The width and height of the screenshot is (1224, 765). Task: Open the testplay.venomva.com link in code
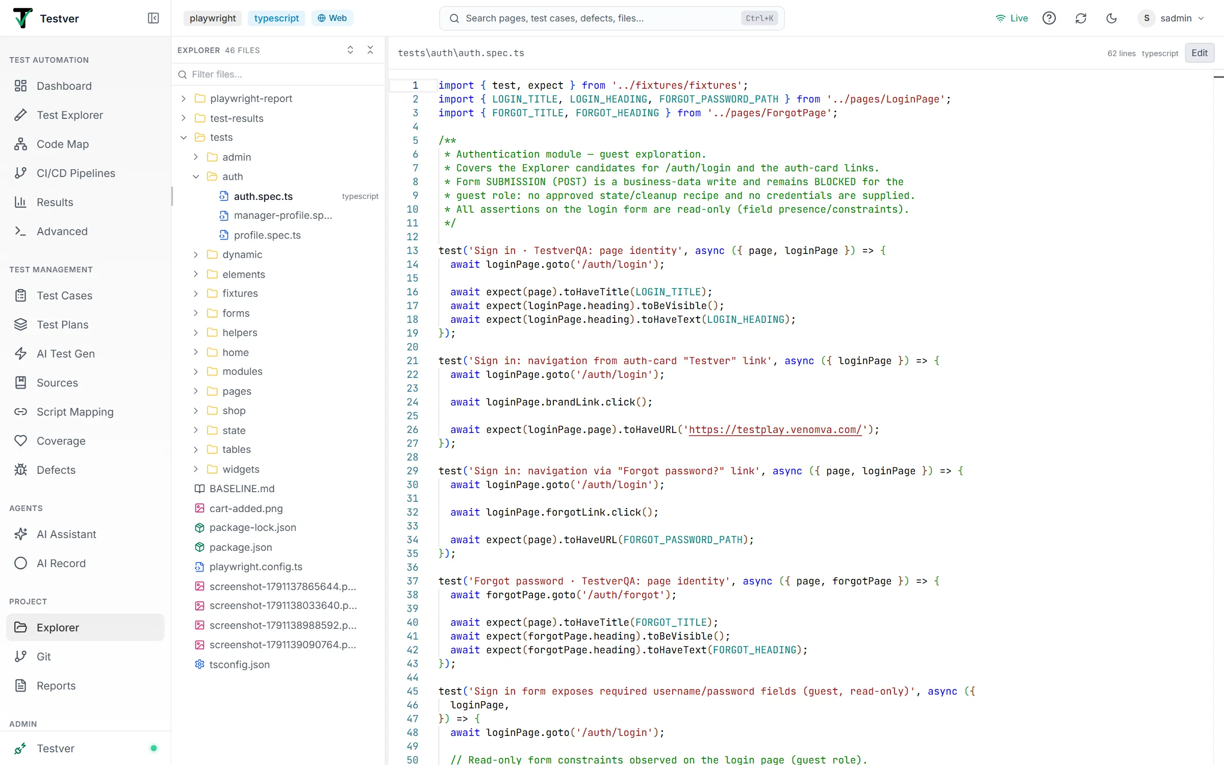tap(775, 429)
